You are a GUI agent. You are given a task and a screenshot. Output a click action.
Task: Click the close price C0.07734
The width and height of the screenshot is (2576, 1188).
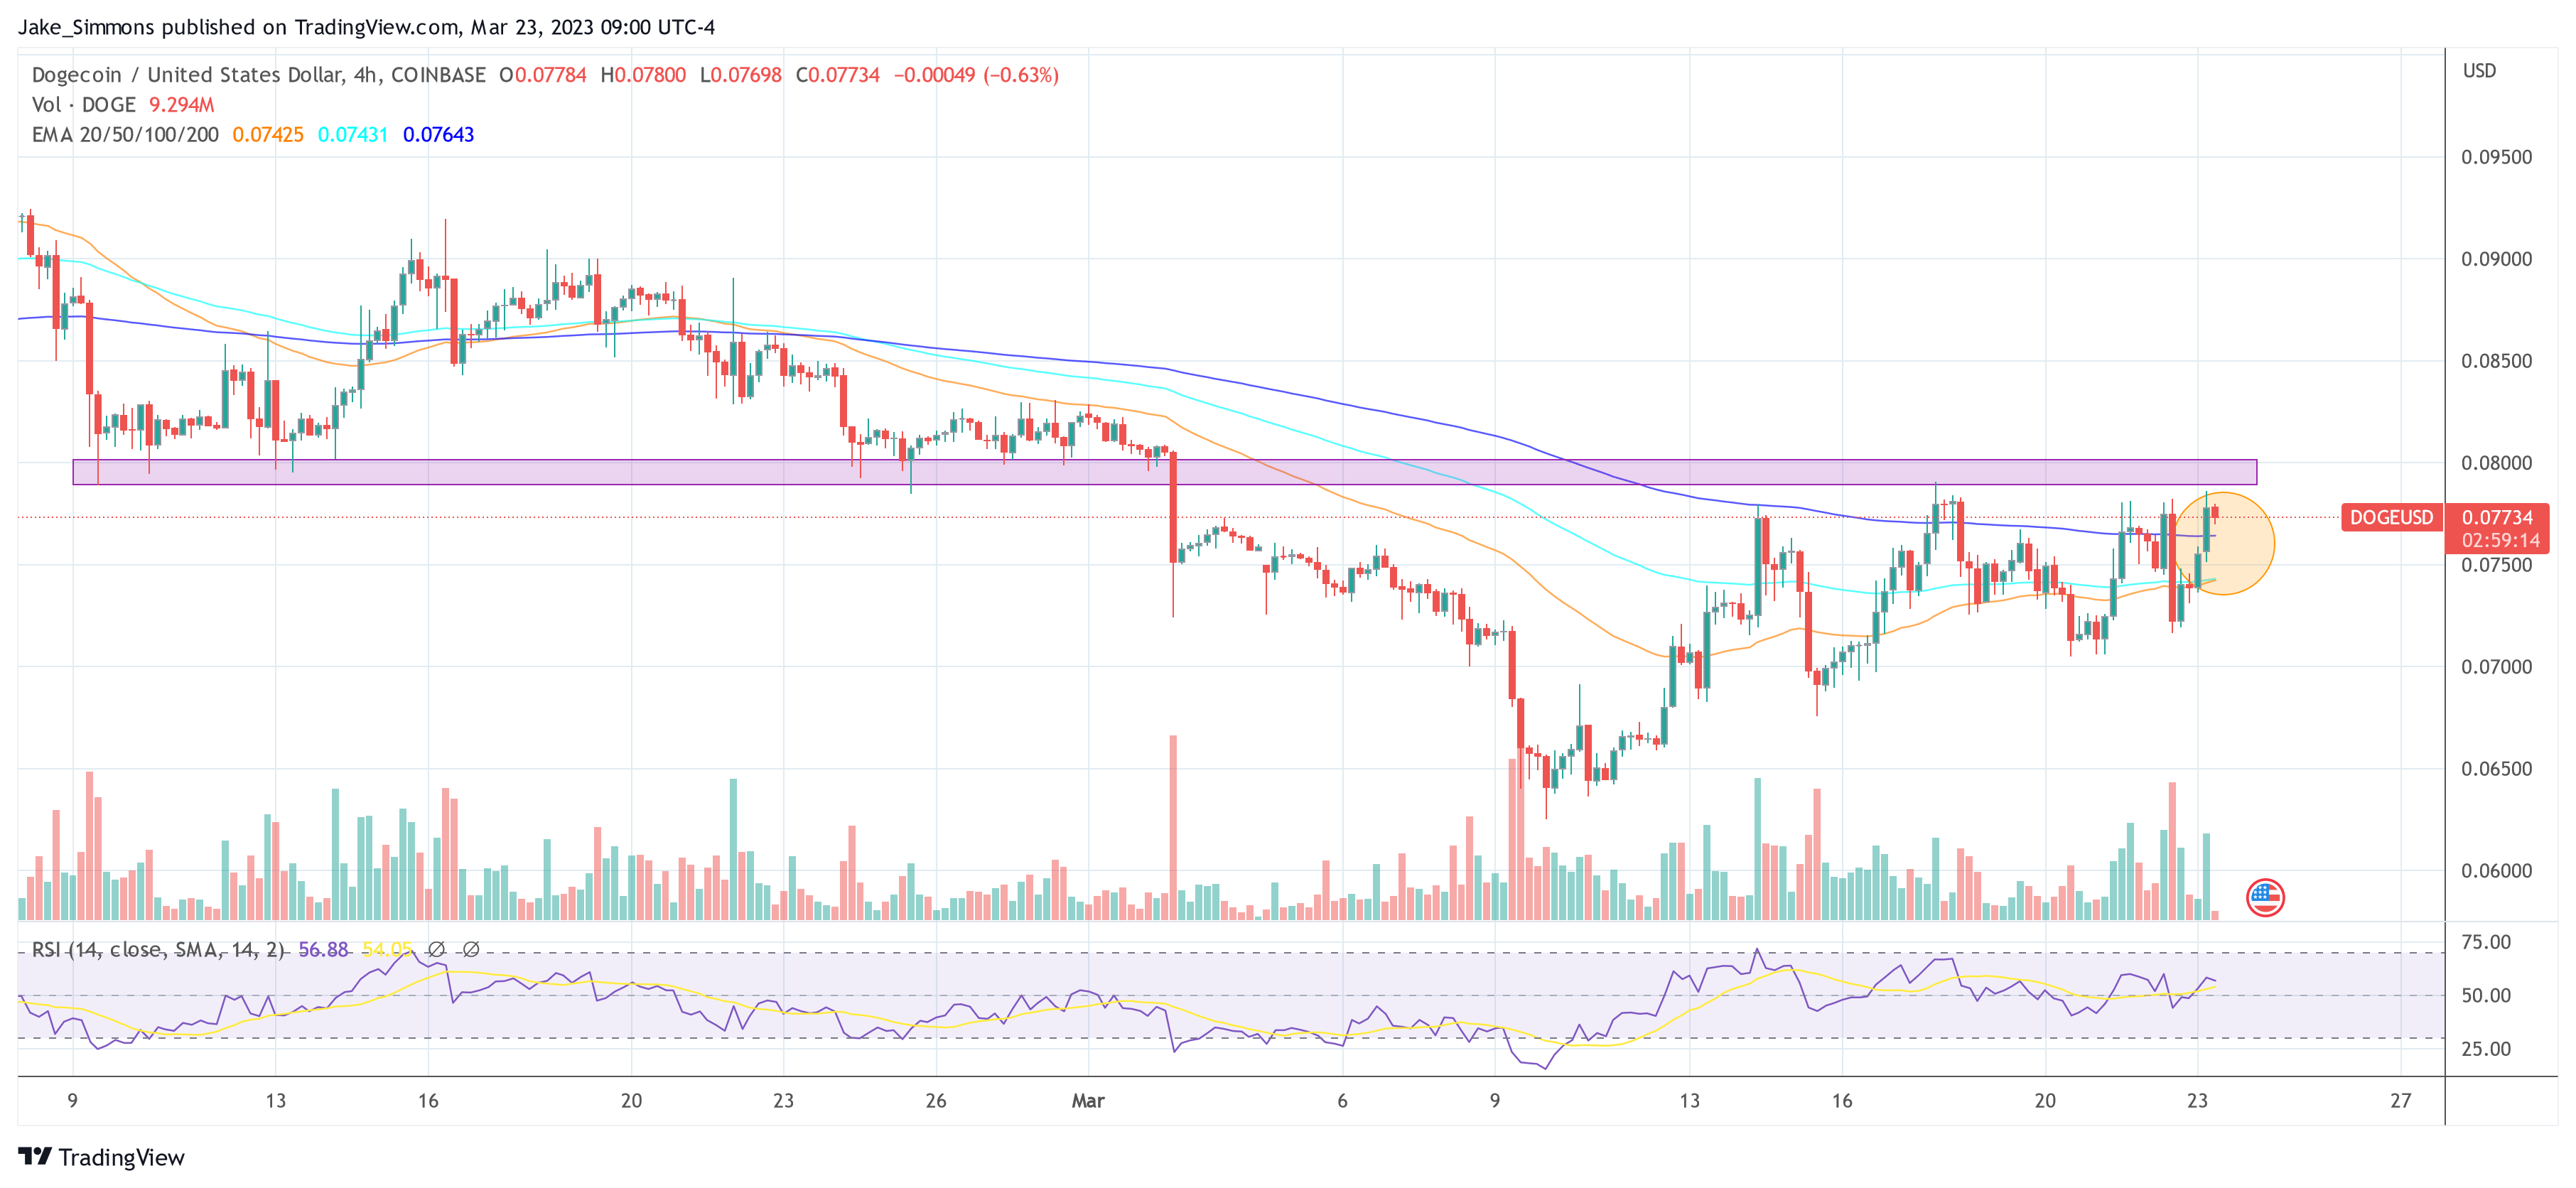pos(838,75)
